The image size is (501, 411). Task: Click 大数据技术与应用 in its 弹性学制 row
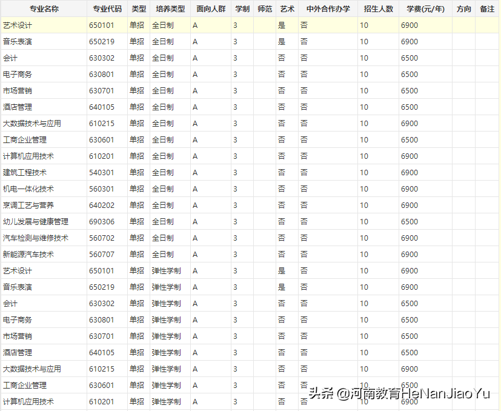(x=32, y=369)
